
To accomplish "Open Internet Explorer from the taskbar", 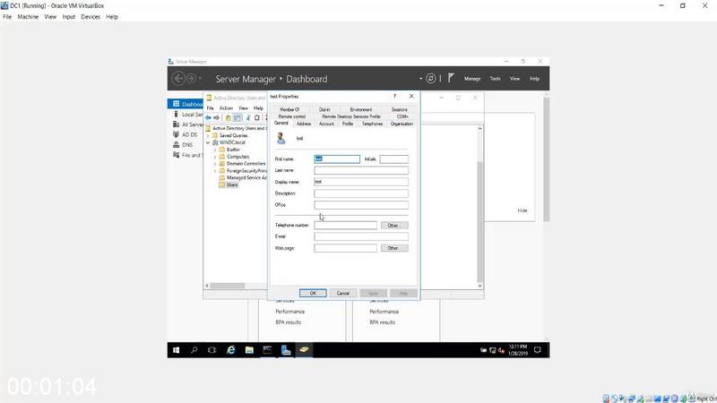I will coord(231,350).
